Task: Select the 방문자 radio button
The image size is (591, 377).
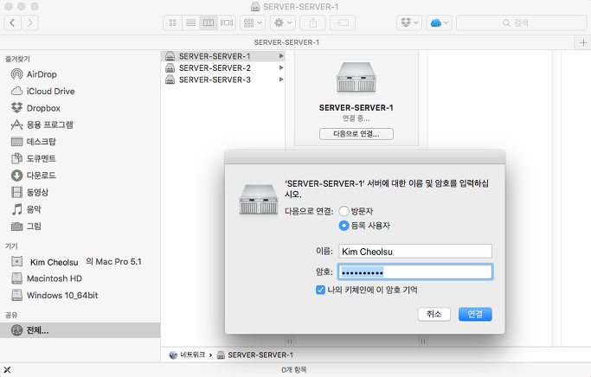Action: point(344,211)
